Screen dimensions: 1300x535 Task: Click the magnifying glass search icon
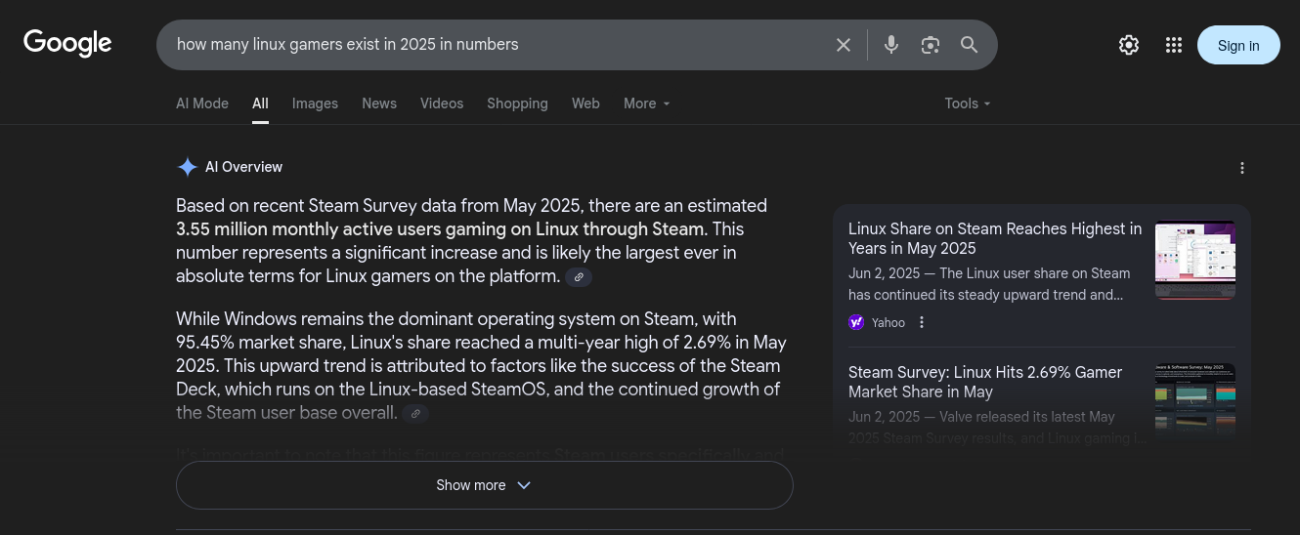pyautogui.click(x=969, y=45)
